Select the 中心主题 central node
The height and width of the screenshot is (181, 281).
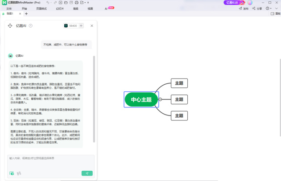pyautogui.click(x=141, y=99)
